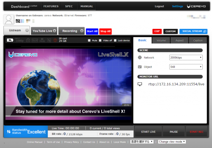Image resolution: width=212 pixels, height=148 pixels.
Task: Switch to the Volume tab
Action: click(x=161, y=40)
